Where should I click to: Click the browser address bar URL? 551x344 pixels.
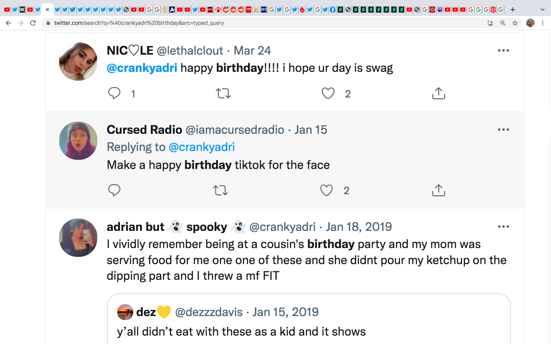pos(139,23)
